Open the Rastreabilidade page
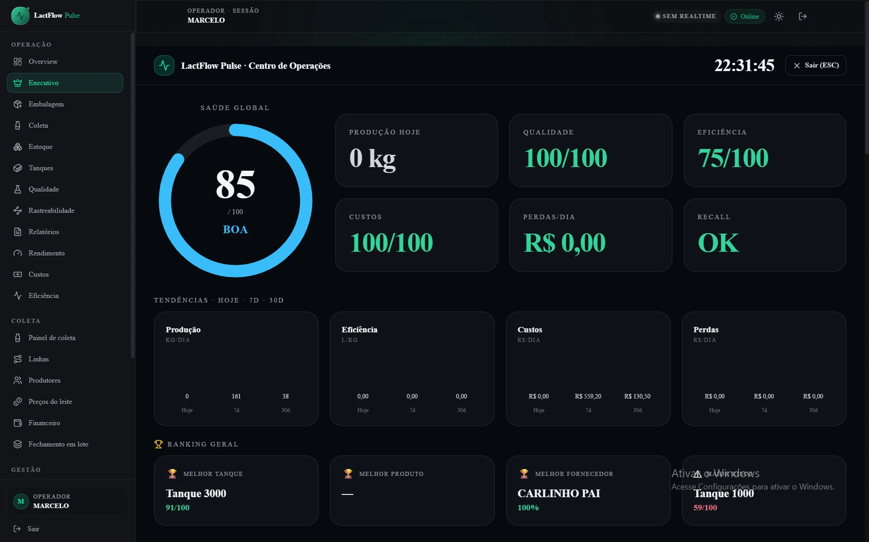 (x=65, y=211)
